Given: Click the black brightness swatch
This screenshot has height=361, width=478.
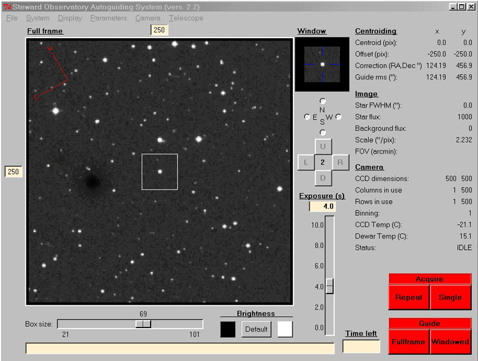Looking at the screenshot, I should click(x=228, y=329).
